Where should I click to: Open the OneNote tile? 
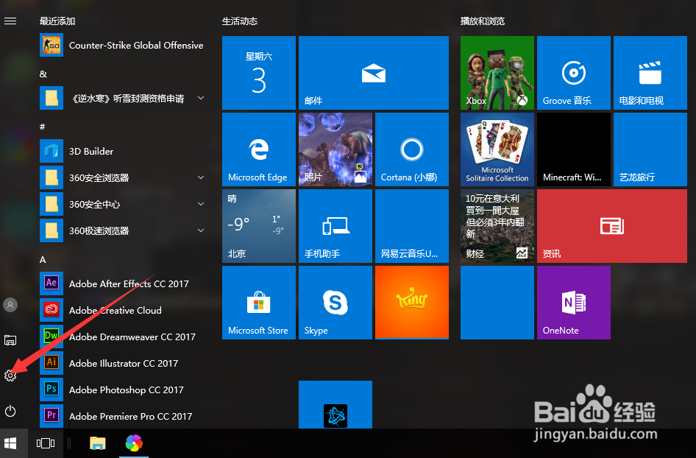tap(573, 303)
